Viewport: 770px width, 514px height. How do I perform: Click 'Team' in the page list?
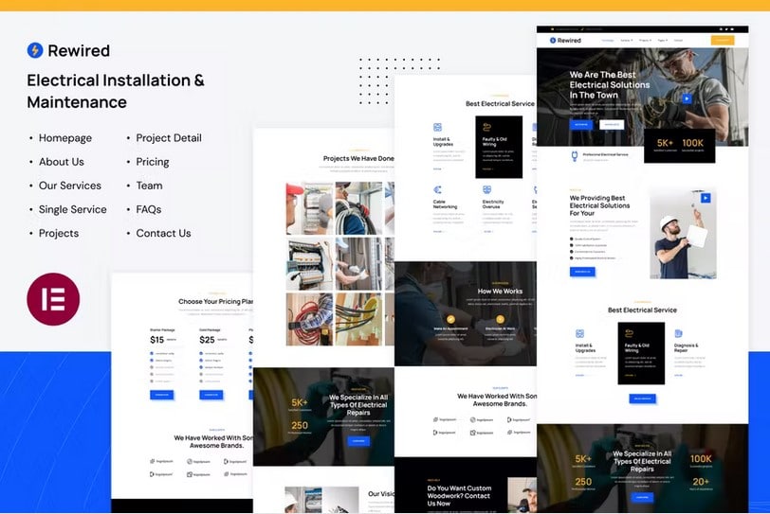point(149,186)
